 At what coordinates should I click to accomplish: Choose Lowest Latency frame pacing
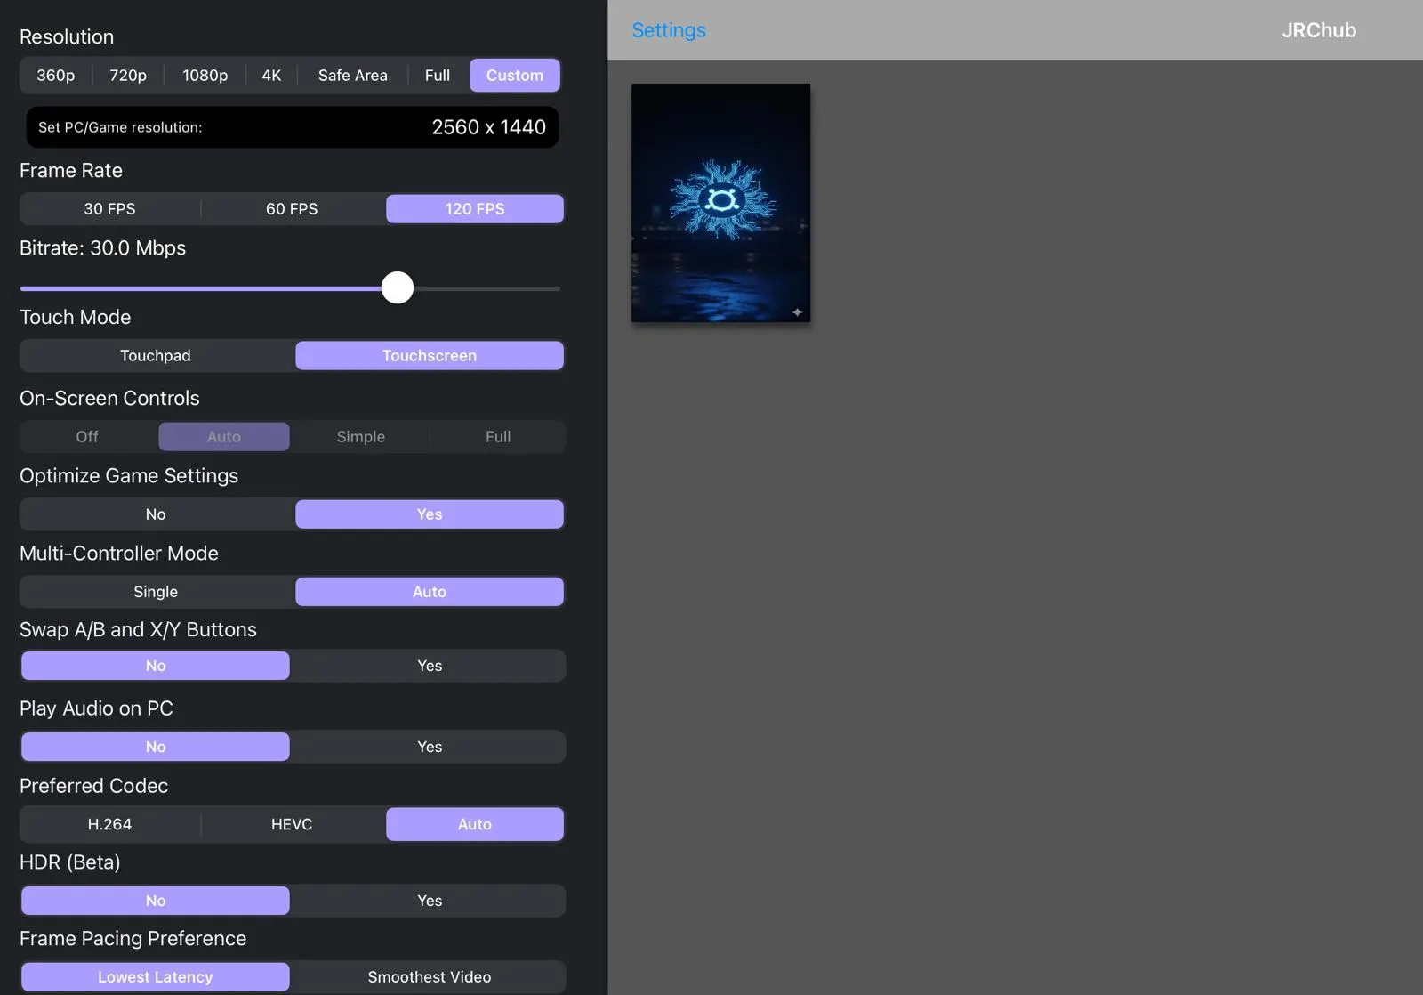click(x=156, y=977)
